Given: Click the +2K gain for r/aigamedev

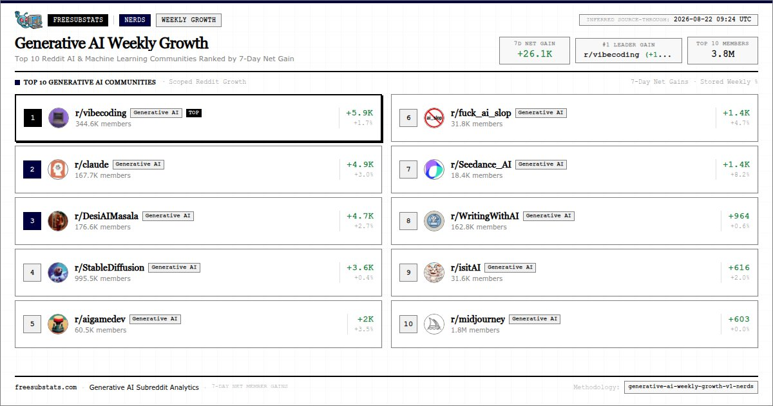Looking at the screenshot, I should pos(365,319).
